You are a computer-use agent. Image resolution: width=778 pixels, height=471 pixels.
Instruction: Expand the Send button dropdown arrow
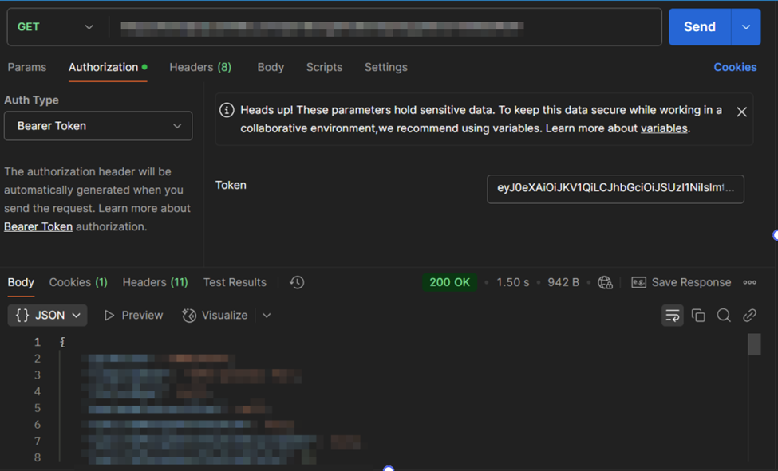745,27
